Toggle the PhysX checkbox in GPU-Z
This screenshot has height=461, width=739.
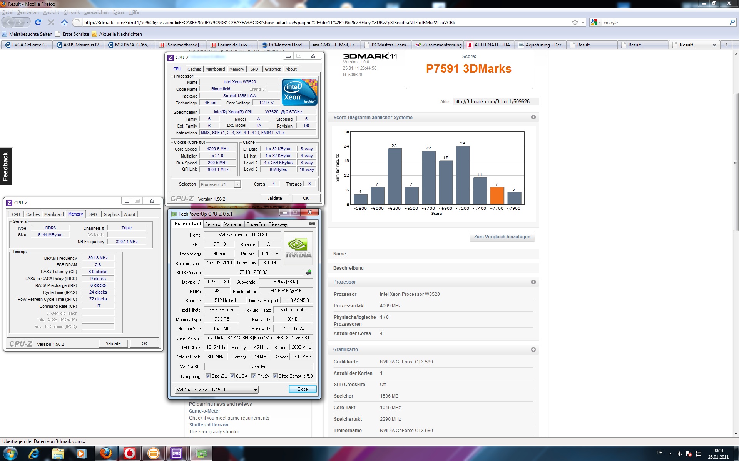tap(254, 376)
